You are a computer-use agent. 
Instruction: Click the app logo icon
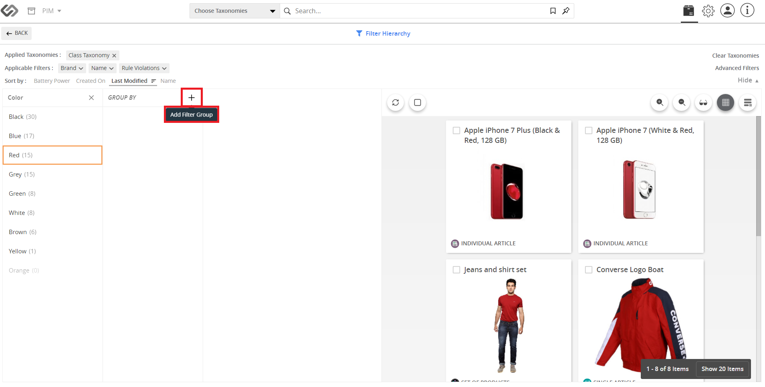pos(10,10)
